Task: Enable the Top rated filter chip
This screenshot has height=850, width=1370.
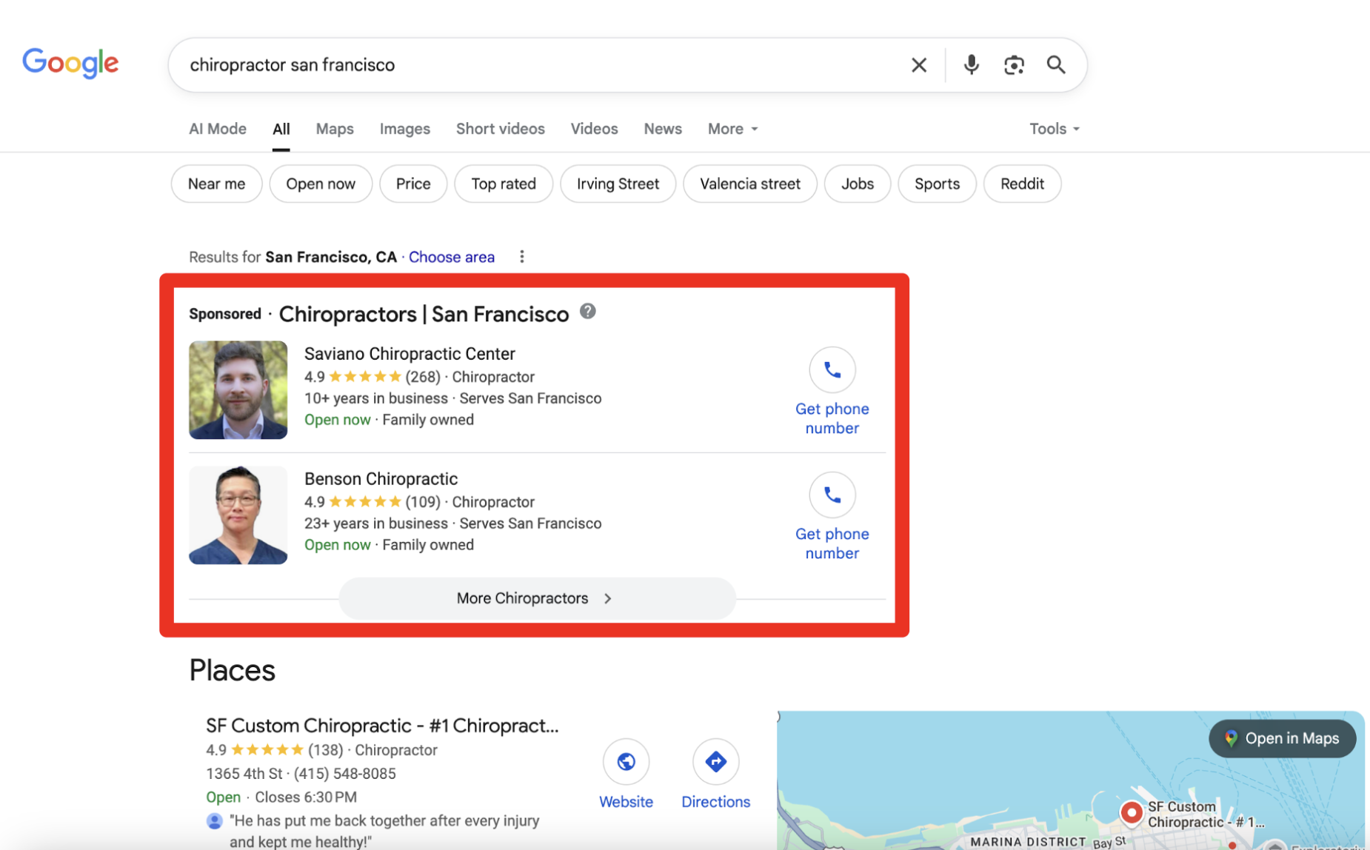Action: [503, 184]
